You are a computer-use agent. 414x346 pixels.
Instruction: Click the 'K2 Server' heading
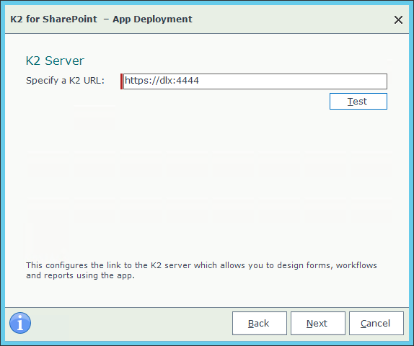click(x=55, y=61)
